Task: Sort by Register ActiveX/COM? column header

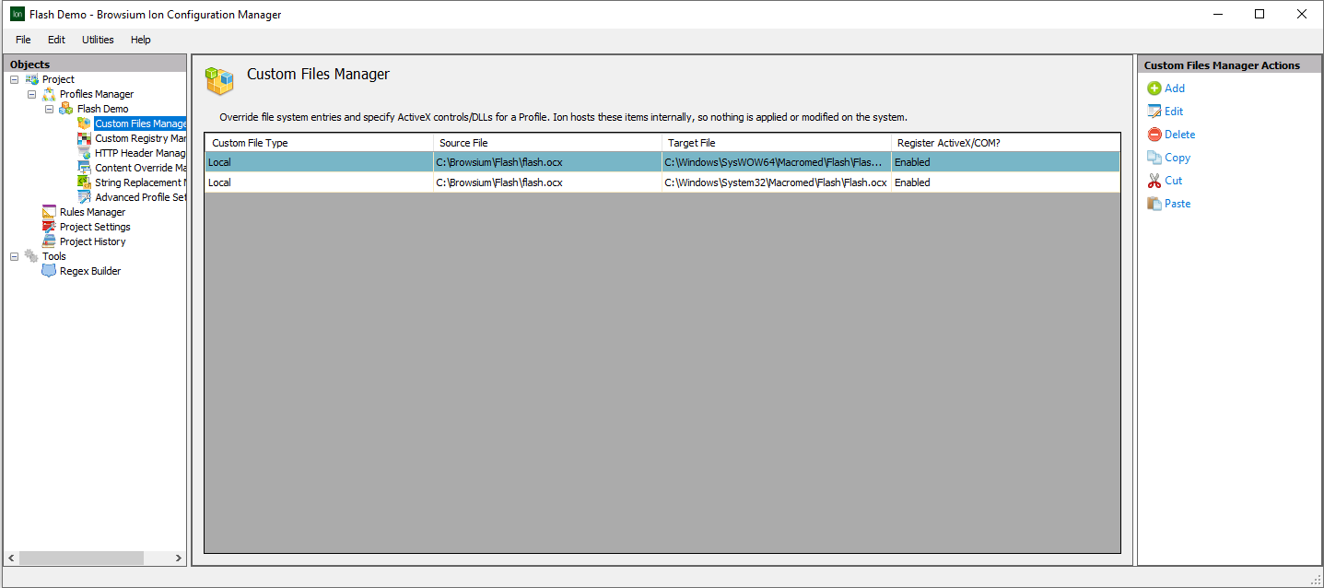Action: tap(1005, 143)
